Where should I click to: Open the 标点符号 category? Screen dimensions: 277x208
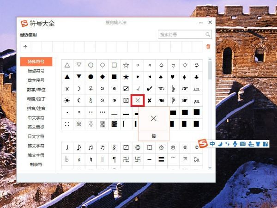(x=36, y=71)
